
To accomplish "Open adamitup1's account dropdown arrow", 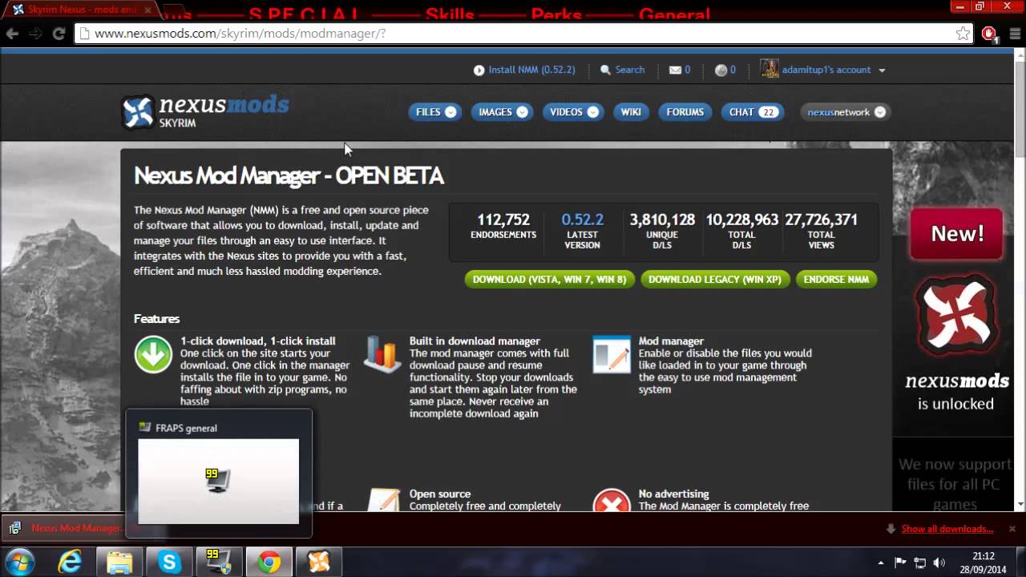I will (882, 71).
